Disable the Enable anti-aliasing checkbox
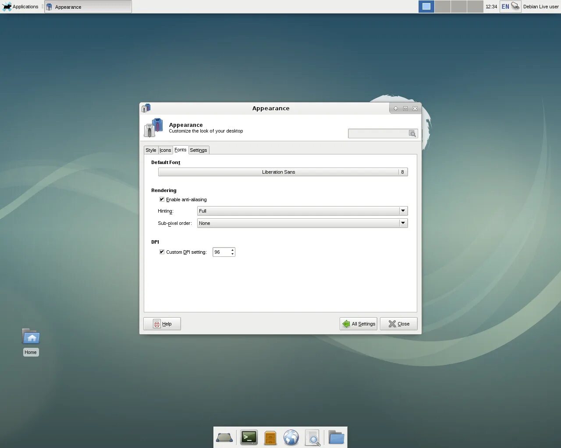The width and height of the screenshot is (561, 448). (x=162, y=199)
